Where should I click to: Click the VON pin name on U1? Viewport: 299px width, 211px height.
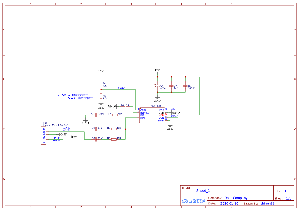pyautogui.click(x=161, y=118)
